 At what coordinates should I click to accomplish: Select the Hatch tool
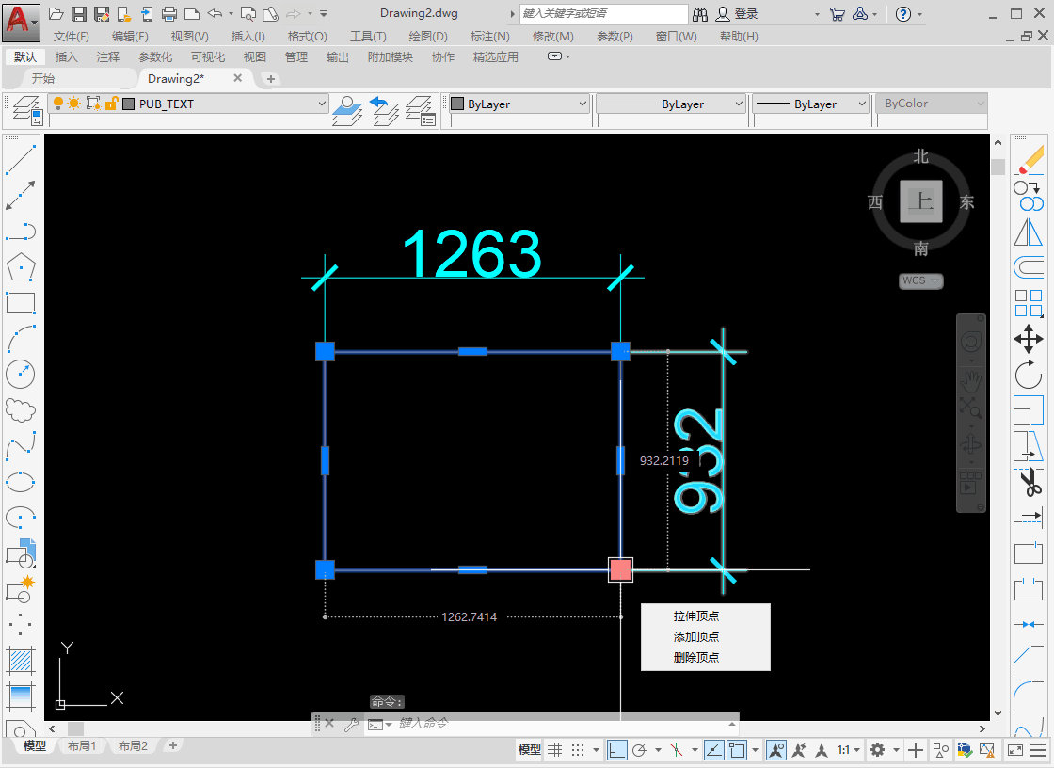(20, 661)
